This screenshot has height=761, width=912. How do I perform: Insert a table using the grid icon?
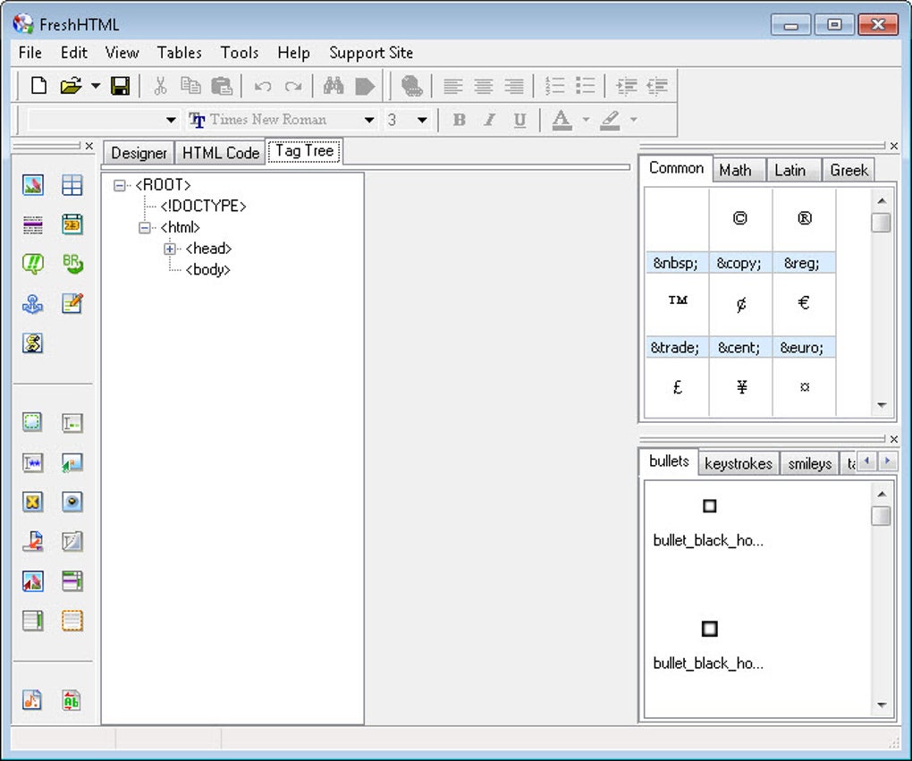point(72,185)
